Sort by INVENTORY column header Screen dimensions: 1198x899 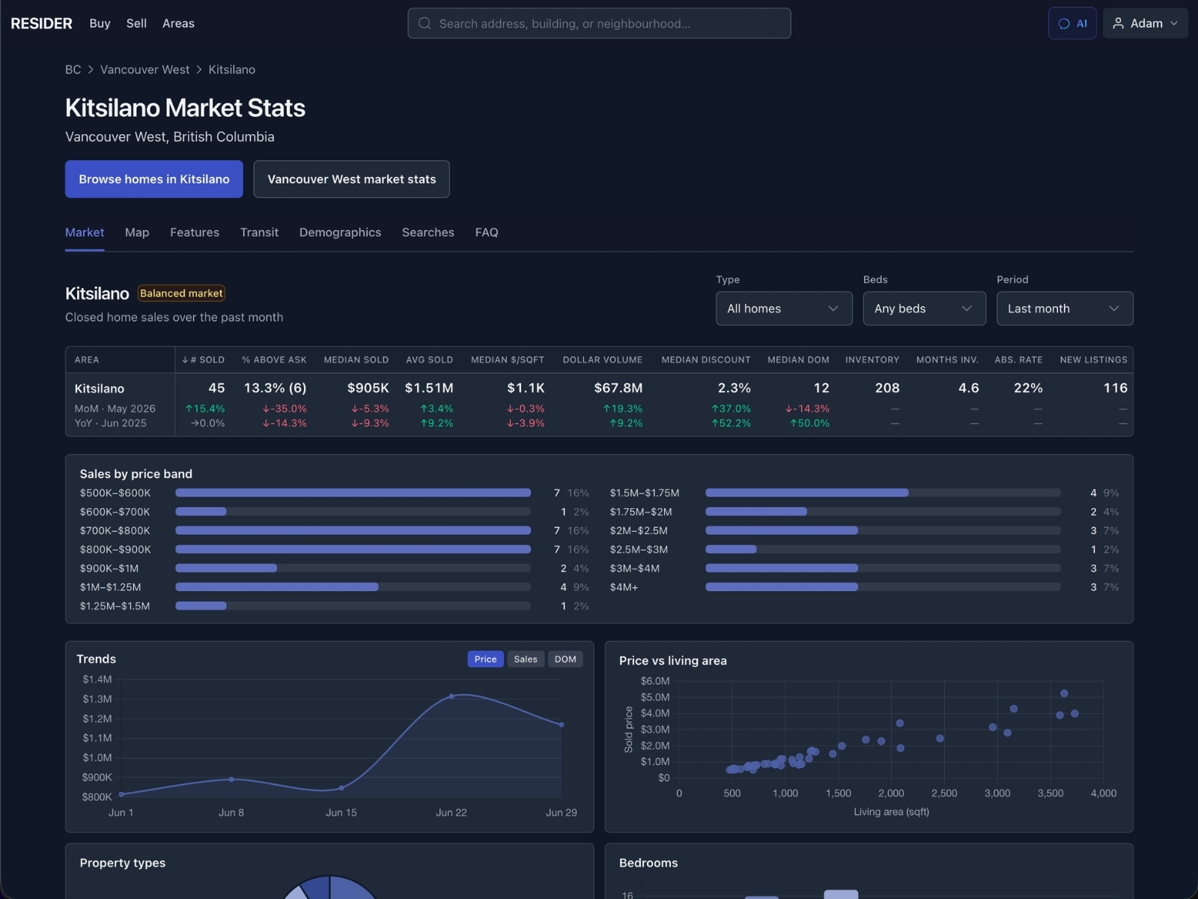point(872,360)
